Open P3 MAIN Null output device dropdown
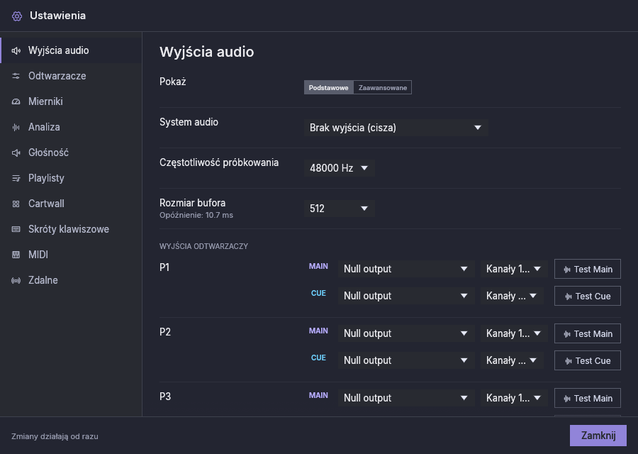The image size is (638, 454). [406, 398]
